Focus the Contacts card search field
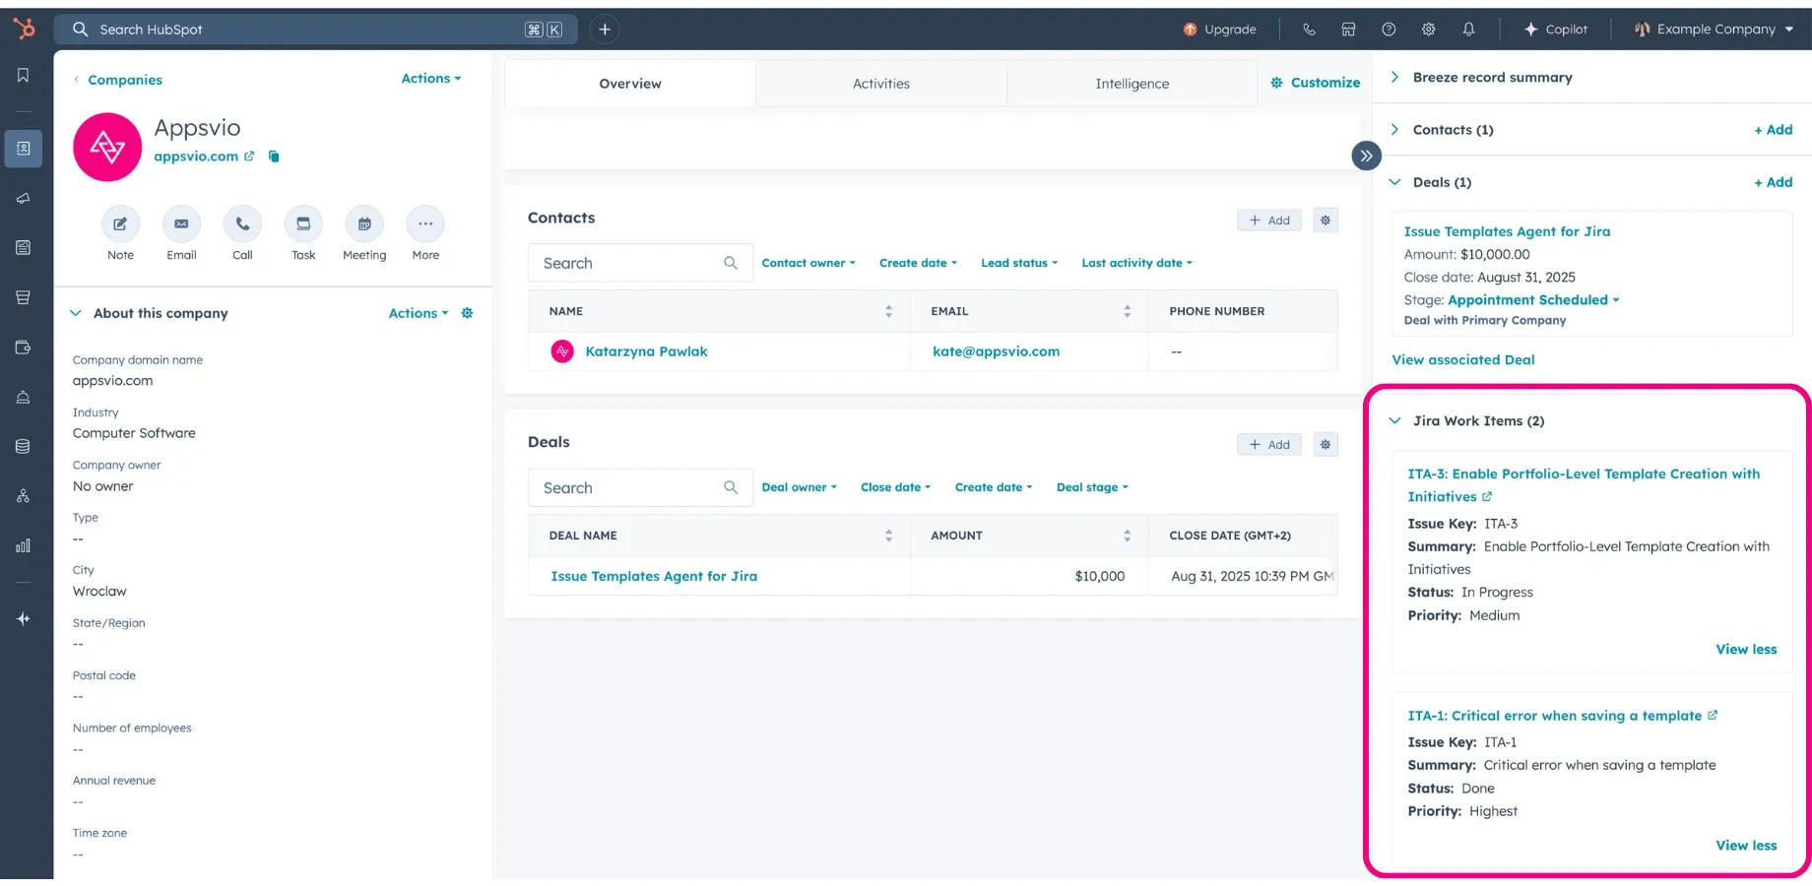 pyautogui.click(x=640, y=263)
